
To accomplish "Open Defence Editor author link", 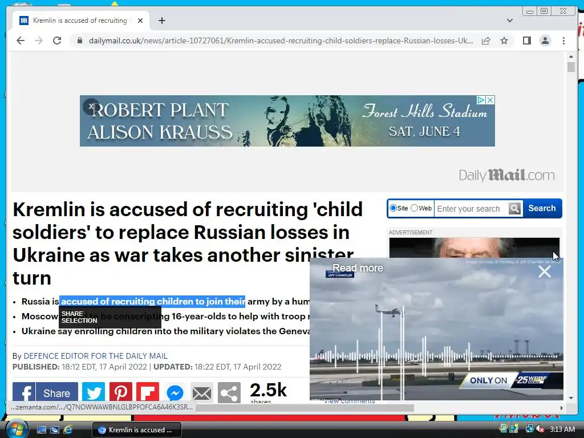I will click(96, 356).
